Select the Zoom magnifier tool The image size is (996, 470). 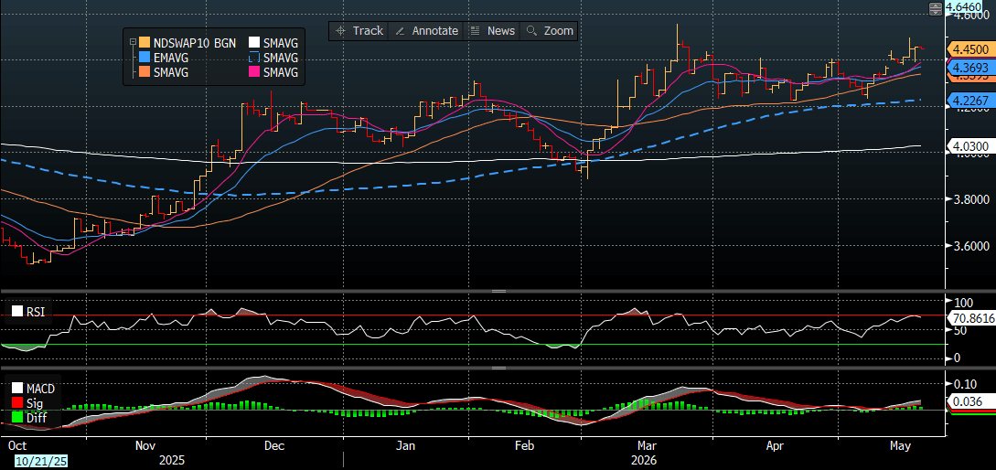pos(550,30)
